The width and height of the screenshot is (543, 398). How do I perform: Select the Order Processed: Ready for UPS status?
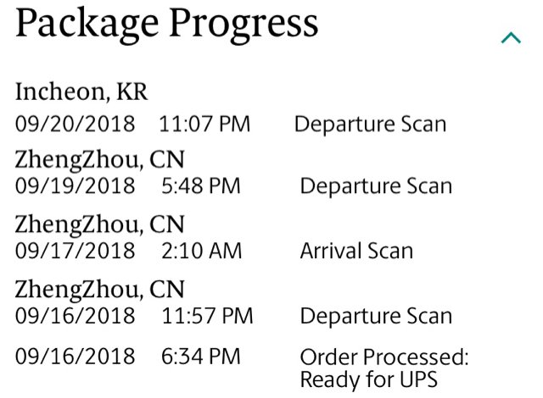[384, 368]
